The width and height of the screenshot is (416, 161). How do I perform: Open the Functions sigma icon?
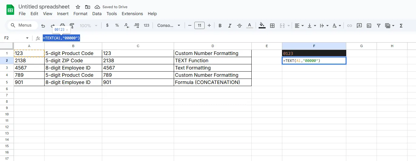coord(401,26)
